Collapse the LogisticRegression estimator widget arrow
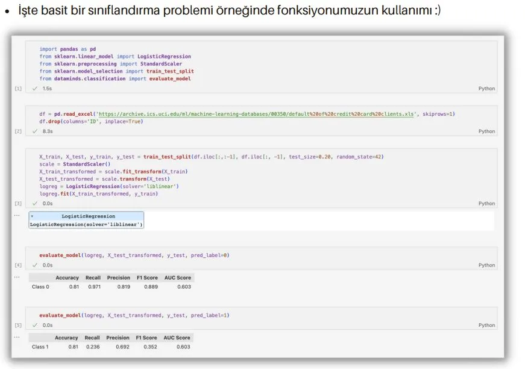Image resolution: width=525 pixels, height=369 pixels. pyautogui.click(x=32, y=216)
